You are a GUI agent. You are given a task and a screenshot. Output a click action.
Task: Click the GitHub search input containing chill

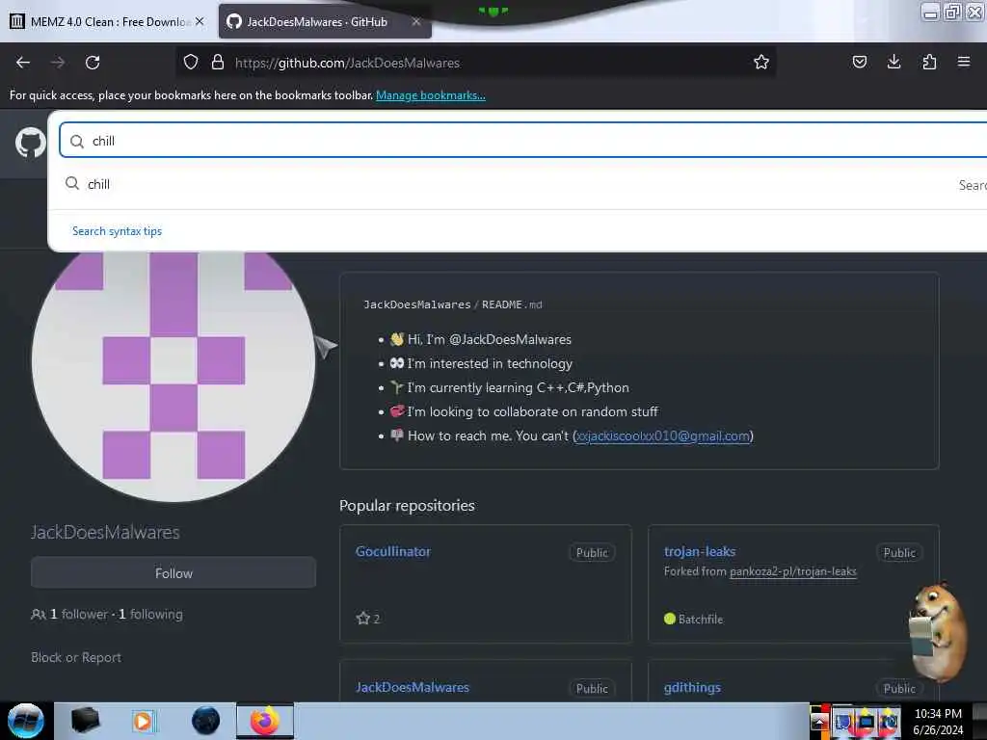522,141
